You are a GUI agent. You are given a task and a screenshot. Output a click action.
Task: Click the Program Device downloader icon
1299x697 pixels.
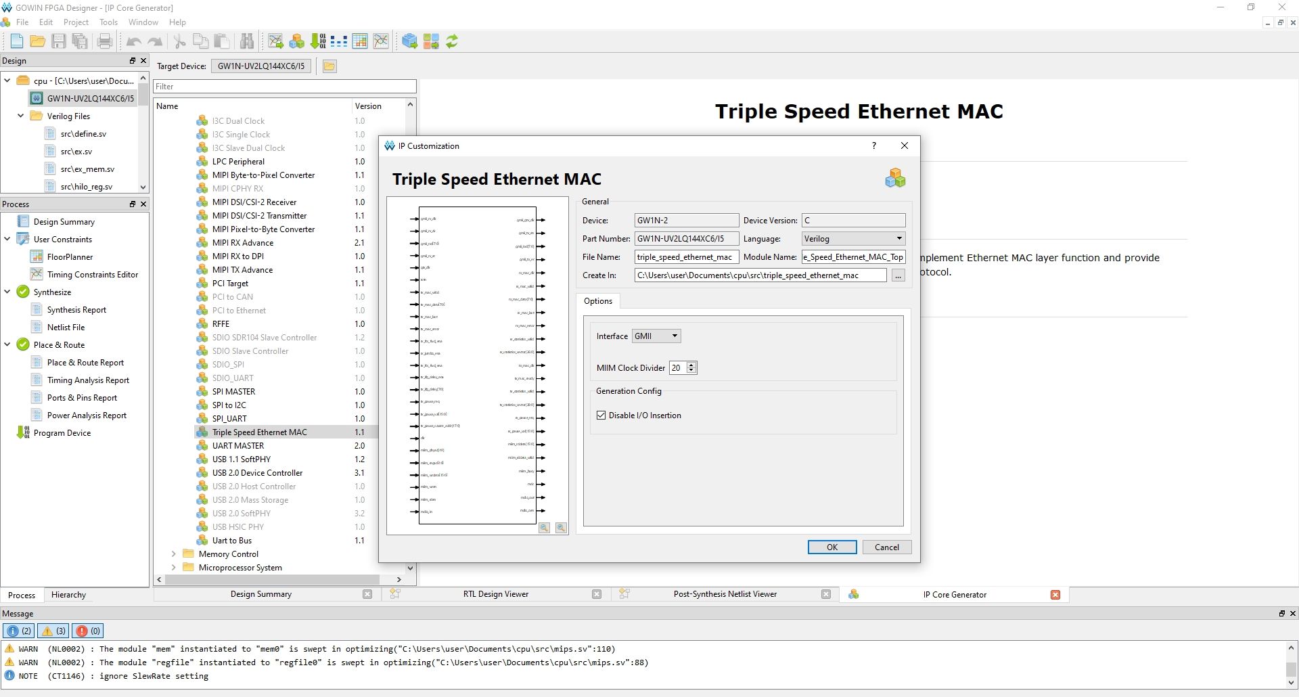317,41
